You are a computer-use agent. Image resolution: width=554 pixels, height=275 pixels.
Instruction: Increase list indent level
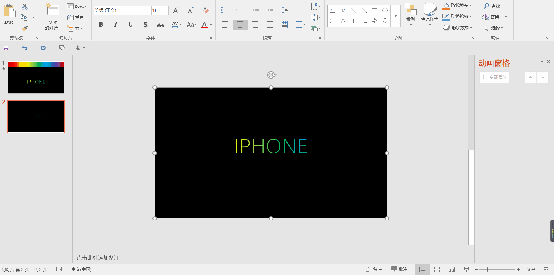point(270,10)
